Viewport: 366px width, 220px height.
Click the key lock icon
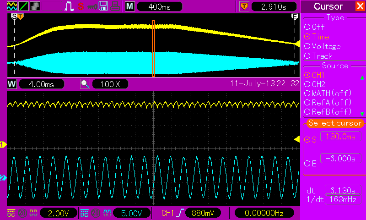[91, 6]
